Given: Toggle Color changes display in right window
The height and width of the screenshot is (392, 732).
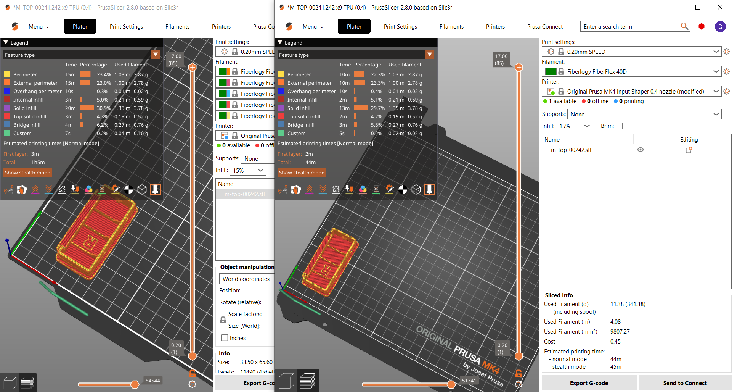Looking at the screenshot, I should 363,189.
